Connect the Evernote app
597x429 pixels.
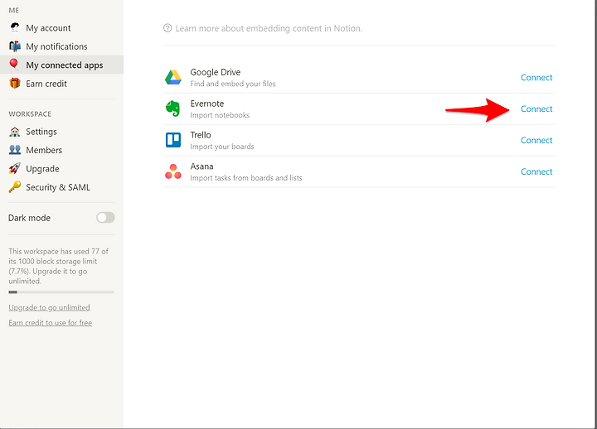[536, 108]
